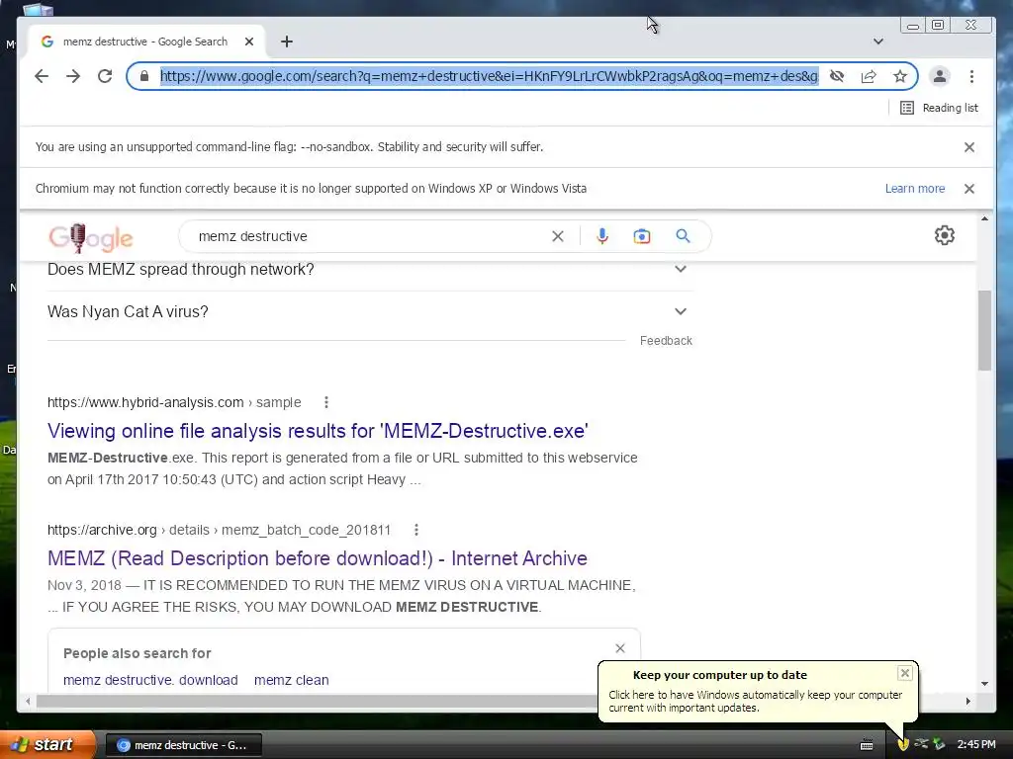The width and height of the screenshot is (1013, 759).
Task: Go back to the previous page
Action: click(x=42, y=76)
